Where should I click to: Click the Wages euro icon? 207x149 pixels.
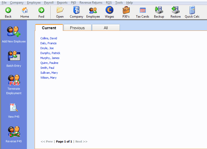tap(109, 10)
